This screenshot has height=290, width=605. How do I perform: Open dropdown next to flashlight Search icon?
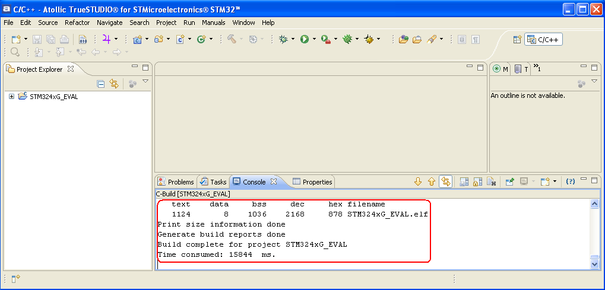point(441,39)
